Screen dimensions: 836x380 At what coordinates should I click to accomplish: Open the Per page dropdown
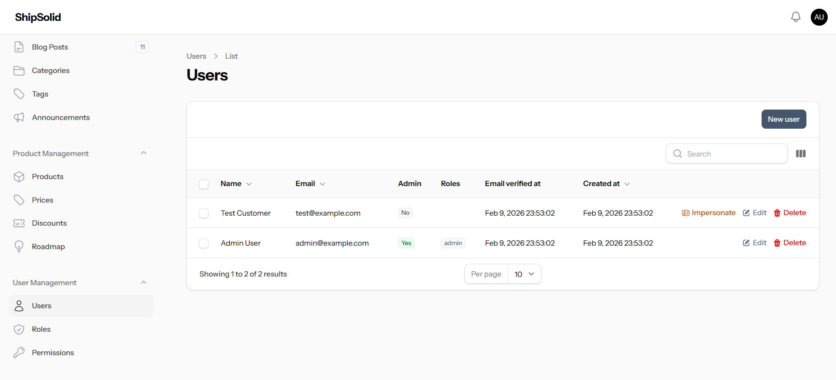tap(524, 274)
